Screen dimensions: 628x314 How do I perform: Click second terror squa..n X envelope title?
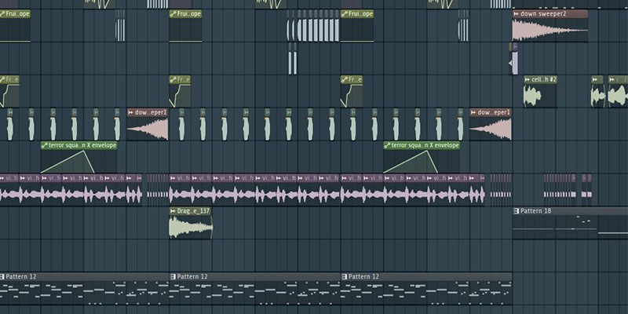(x=425, y=145)
